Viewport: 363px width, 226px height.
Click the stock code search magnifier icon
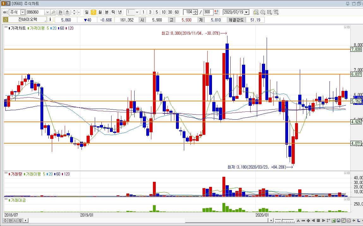(53, 12)
